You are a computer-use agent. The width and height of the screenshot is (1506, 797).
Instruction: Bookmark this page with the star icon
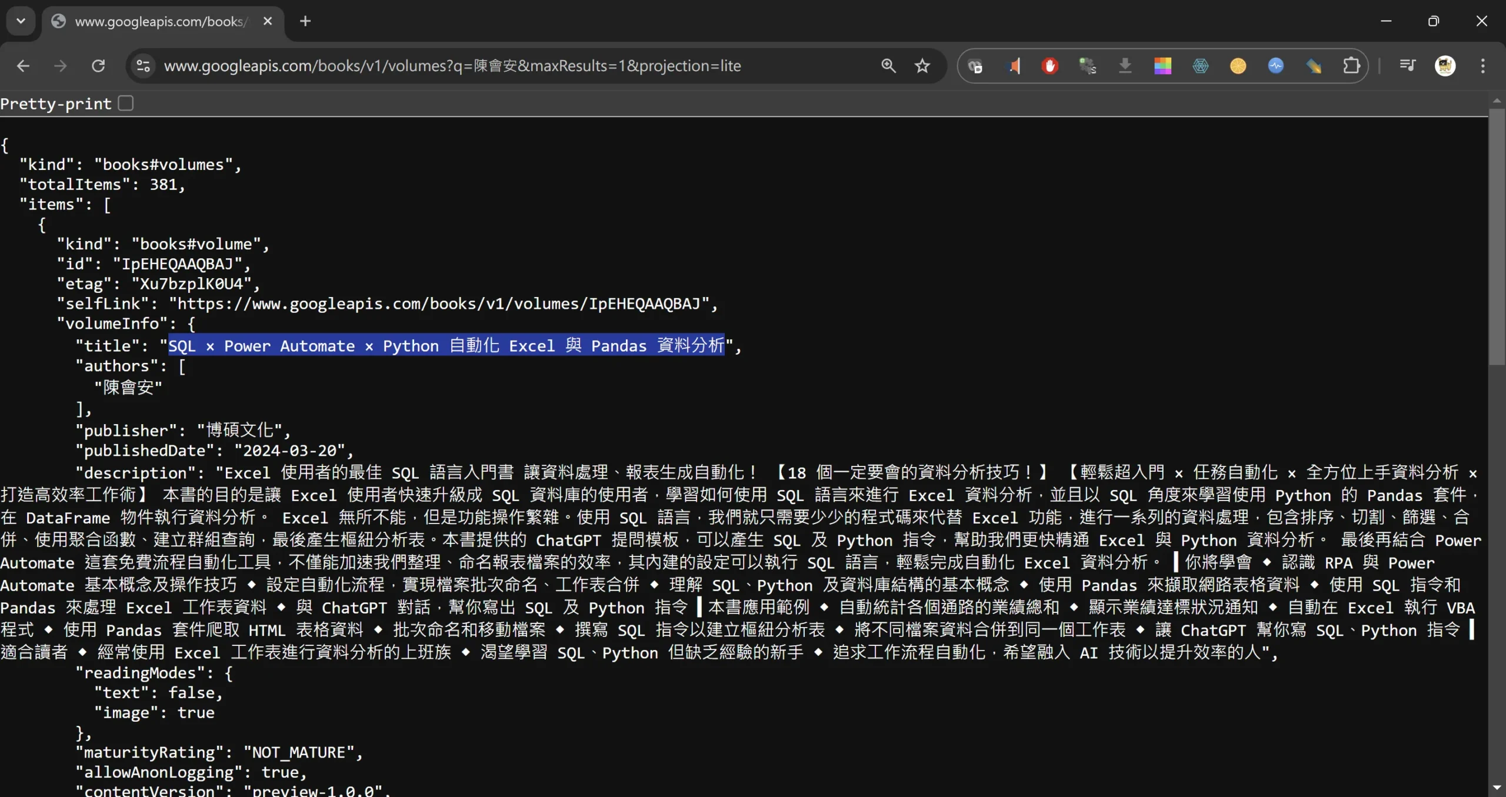922,66
